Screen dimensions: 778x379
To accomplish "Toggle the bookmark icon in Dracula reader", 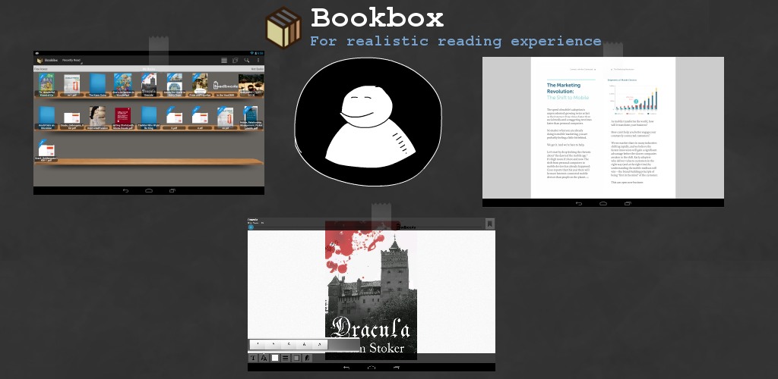I will click(489, 224).
